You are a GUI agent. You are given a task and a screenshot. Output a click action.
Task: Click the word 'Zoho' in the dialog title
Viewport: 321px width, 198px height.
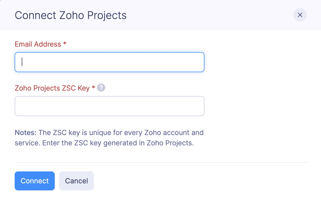[72, 15]
